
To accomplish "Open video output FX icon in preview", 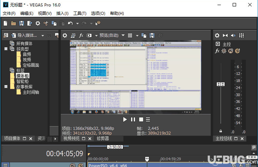I will [81, 35].
